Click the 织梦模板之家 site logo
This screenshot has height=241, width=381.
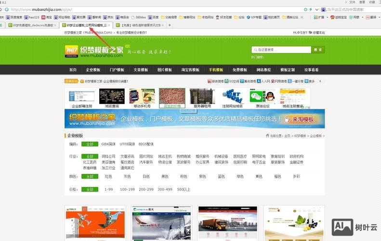coord(94,52)
